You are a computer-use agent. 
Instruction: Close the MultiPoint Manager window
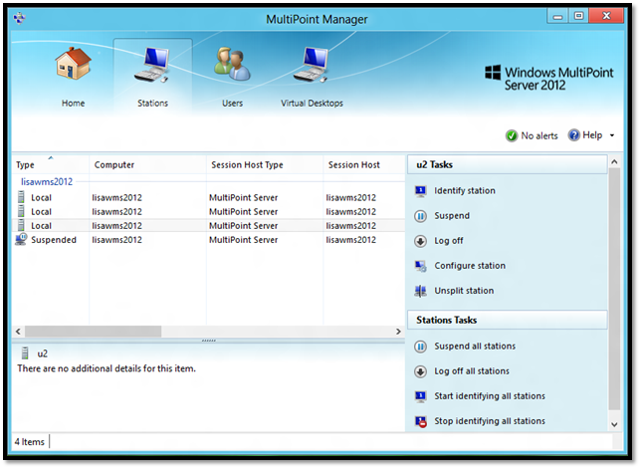607,16
